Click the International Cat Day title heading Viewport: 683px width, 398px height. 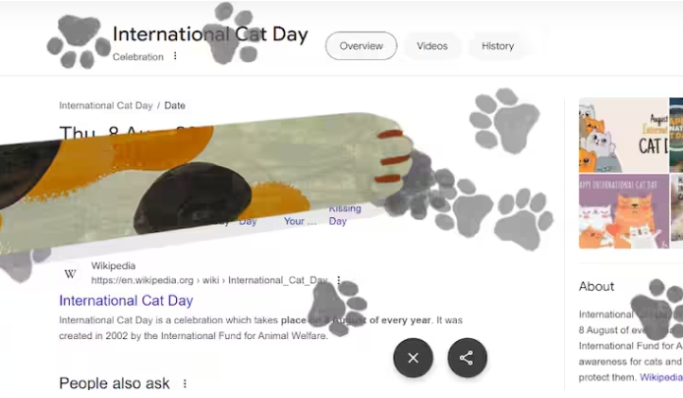(x=210, y=34)
